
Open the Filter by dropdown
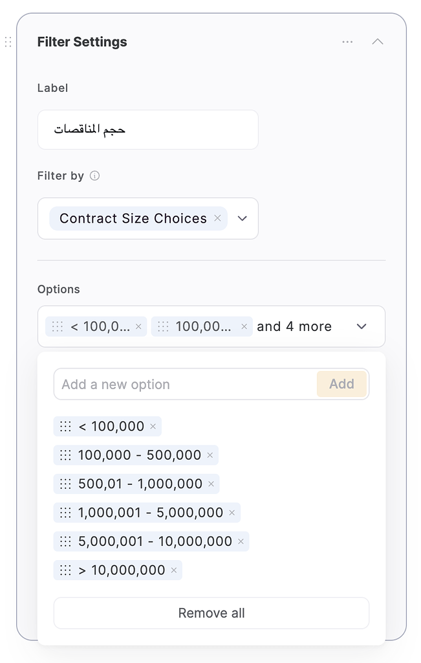tap(243, 218)
